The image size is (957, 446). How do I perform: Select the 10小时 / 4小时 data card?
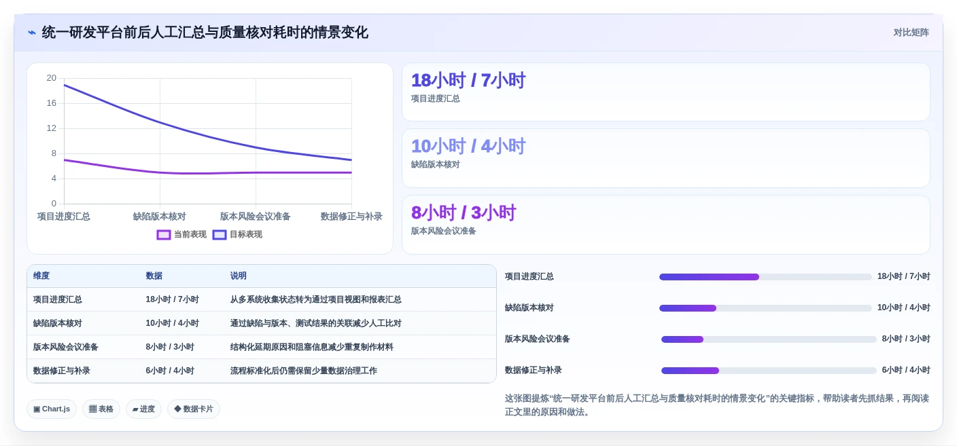[x=666, y=158]
